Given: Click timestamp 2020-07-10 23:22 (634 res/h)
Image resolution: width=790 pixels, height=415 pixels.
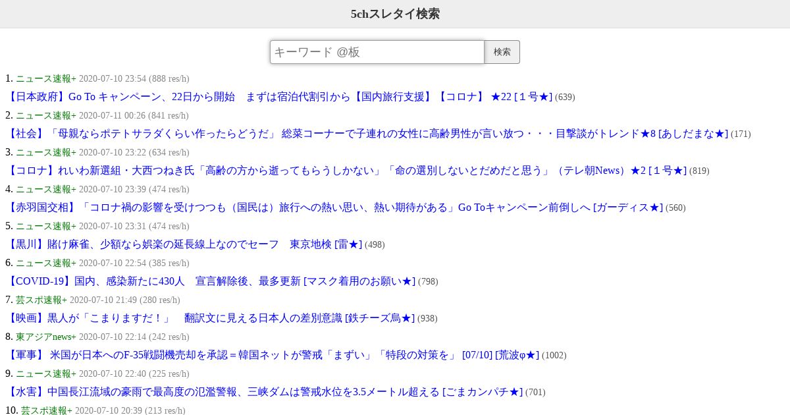Looking at the screenshot, I should tap(134, 153).
